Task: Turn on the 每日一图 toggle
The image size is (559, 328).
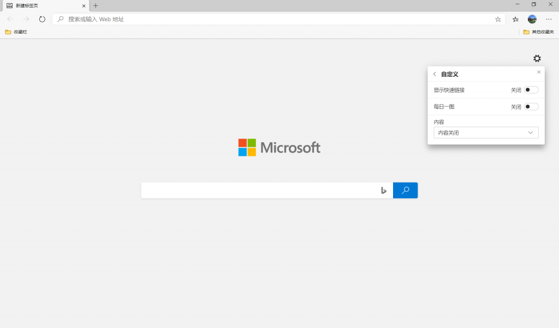Action: [x=531, y=107]
